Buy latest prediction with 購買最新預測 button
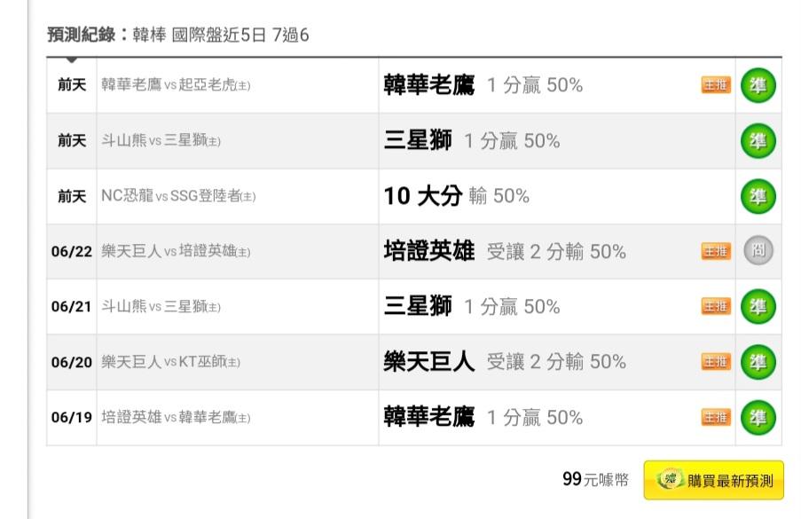This screenshot has height=519, width=801. 714,480
